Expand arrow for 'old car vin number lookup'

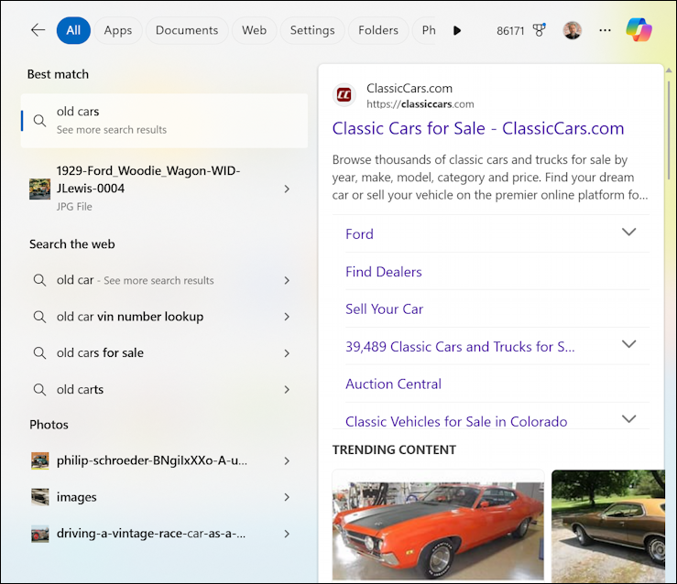click(x=287, y=317)
